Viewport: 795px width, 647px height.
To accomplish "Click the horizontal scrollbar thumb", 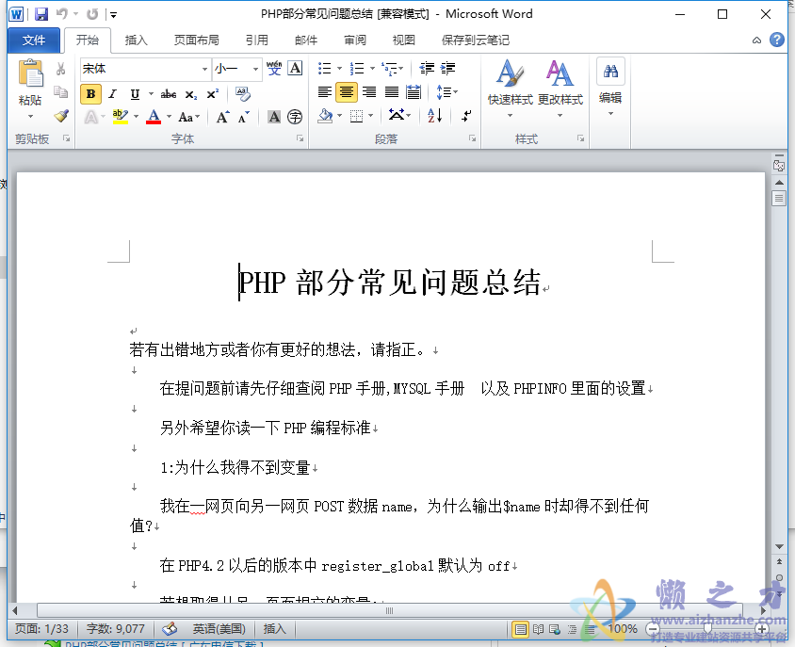I will tap(389, 610).
